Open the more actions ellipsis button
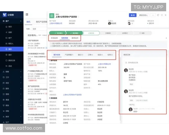 point(153,15)
